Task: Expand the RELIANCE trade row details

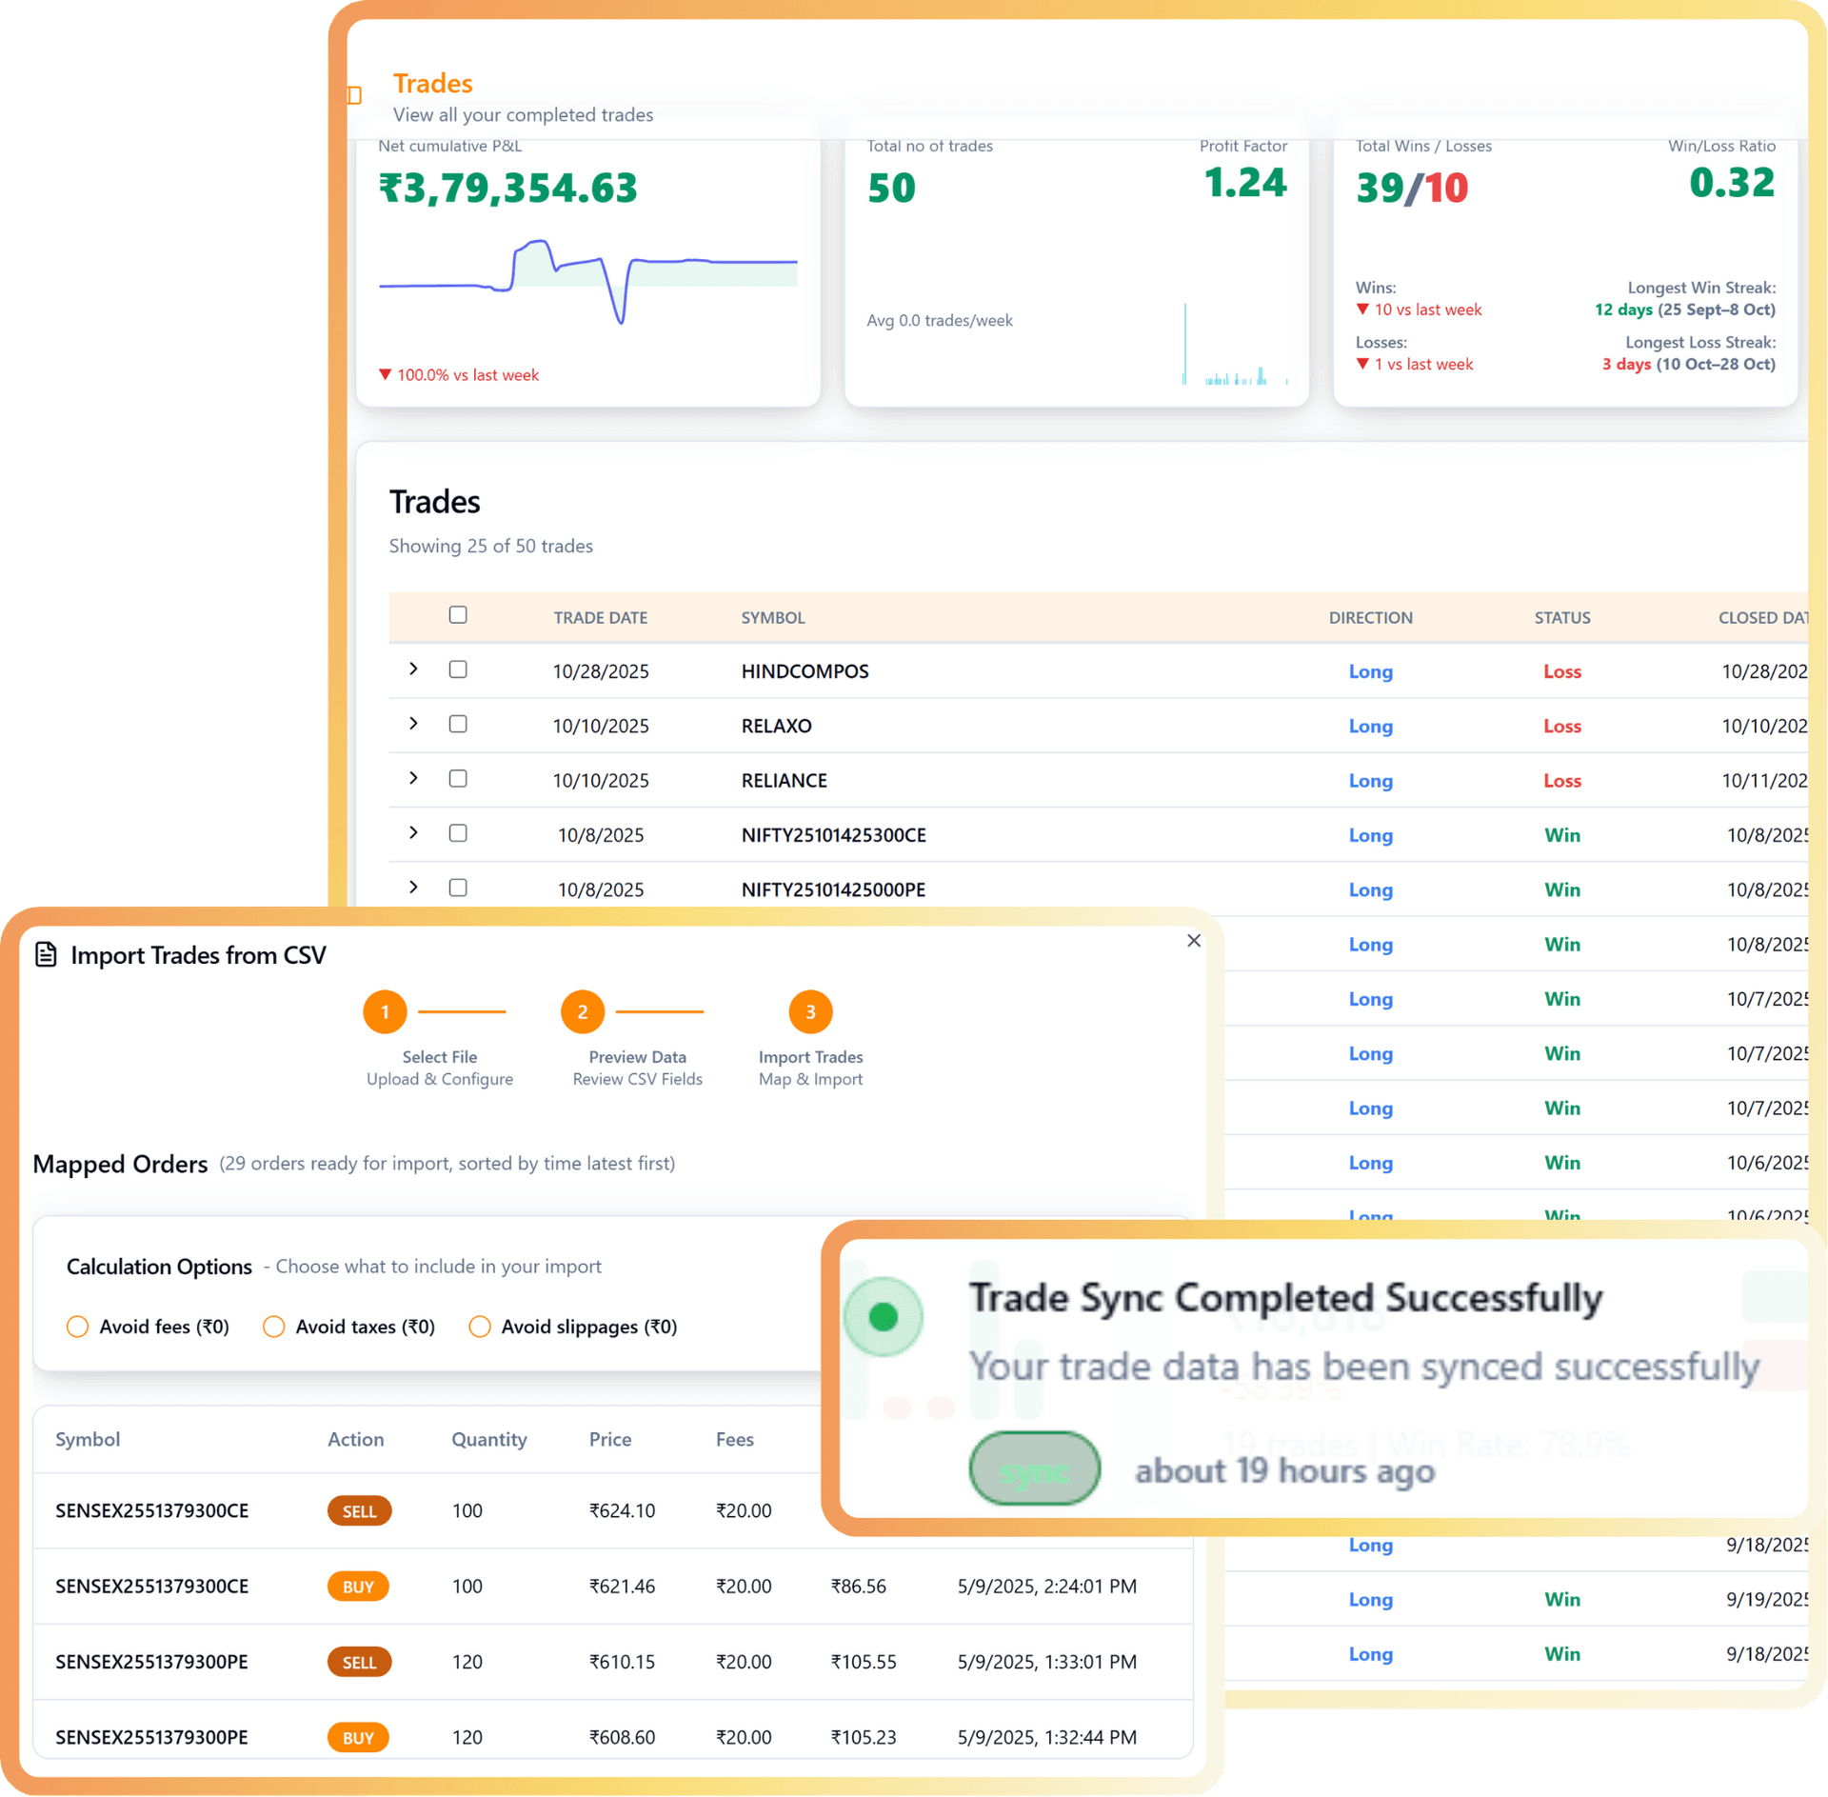Action: pyautogui.click(x=413, y=778)
